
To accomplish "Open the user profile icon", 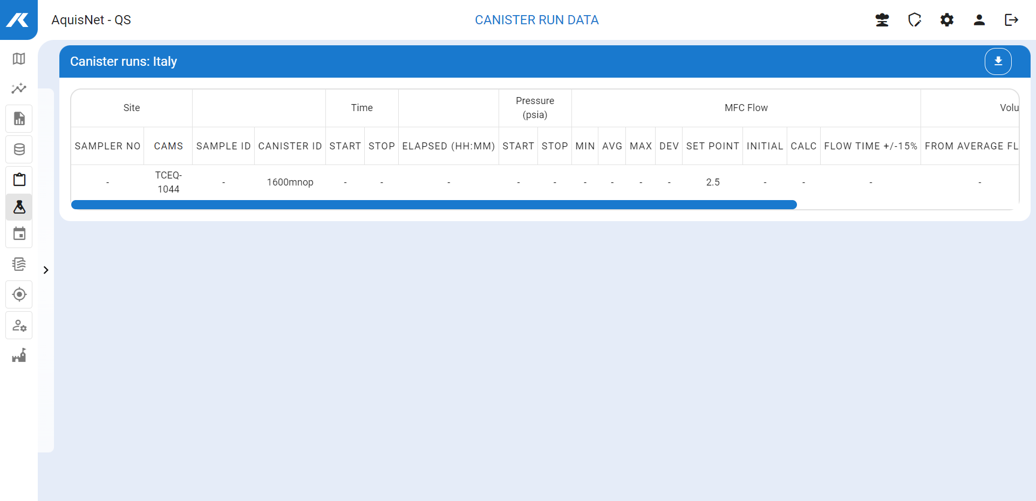I will coord(979,20).
